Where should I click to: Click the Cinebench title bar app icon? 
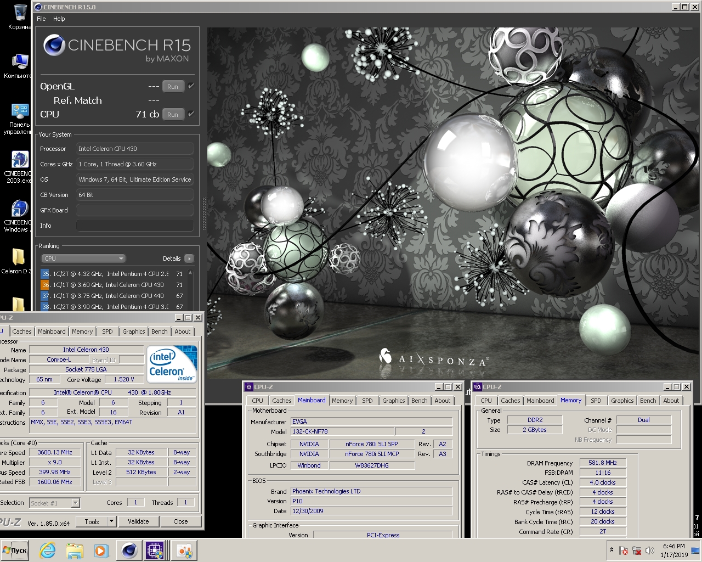click(x=38, y=7)
